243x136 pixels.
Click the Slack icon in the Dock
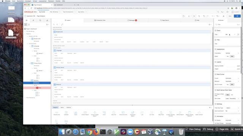coord(123,132)
